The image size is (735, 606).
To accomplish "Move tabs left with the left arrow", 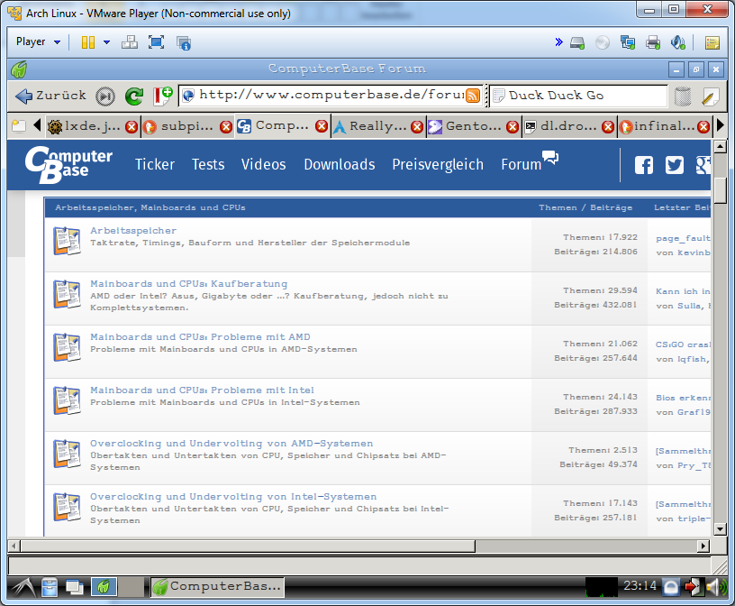I will point(37,125).
